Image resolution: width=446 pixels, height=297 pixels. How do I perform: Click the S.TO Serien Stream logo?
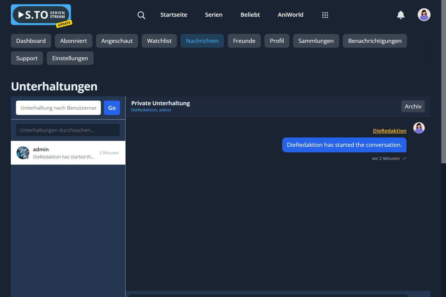tap(41, 15)
